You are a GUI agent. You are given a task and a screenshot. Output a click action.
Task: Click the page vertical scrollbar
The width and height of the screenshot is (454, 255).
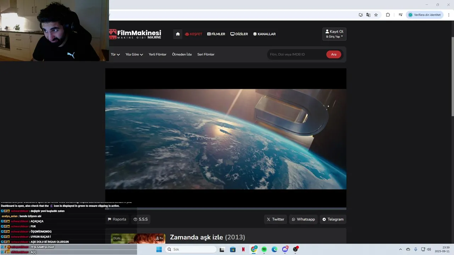click(x=453, y=76)
